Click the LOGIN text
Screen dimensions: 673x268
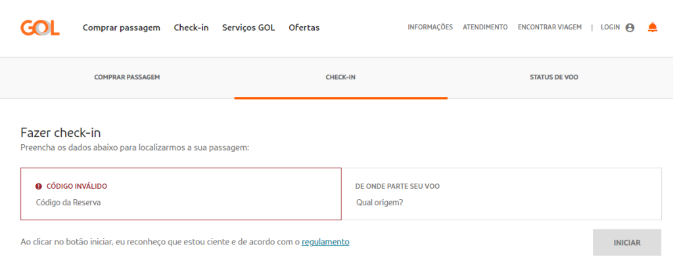610,28
